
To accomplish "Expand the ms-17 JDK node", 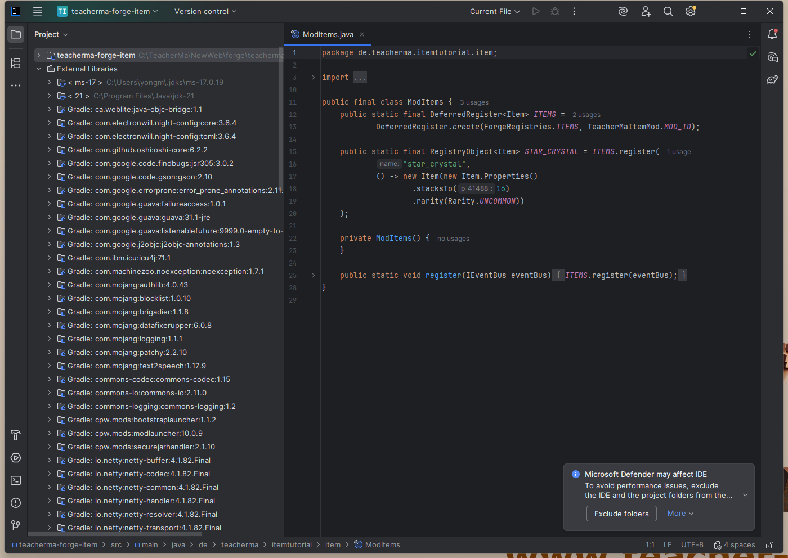I will [50, 82].
